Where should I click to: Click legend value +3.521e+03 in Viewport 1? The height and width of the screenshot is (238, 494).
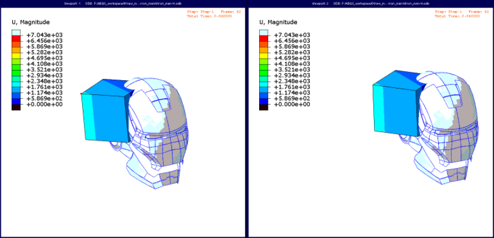pyautogui.click(x=44, y=70)
